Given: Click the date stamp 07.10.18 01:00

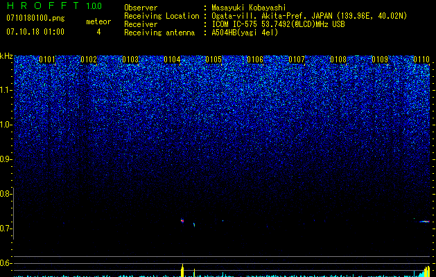Looking at the screenshot, I should coord(35,32).
